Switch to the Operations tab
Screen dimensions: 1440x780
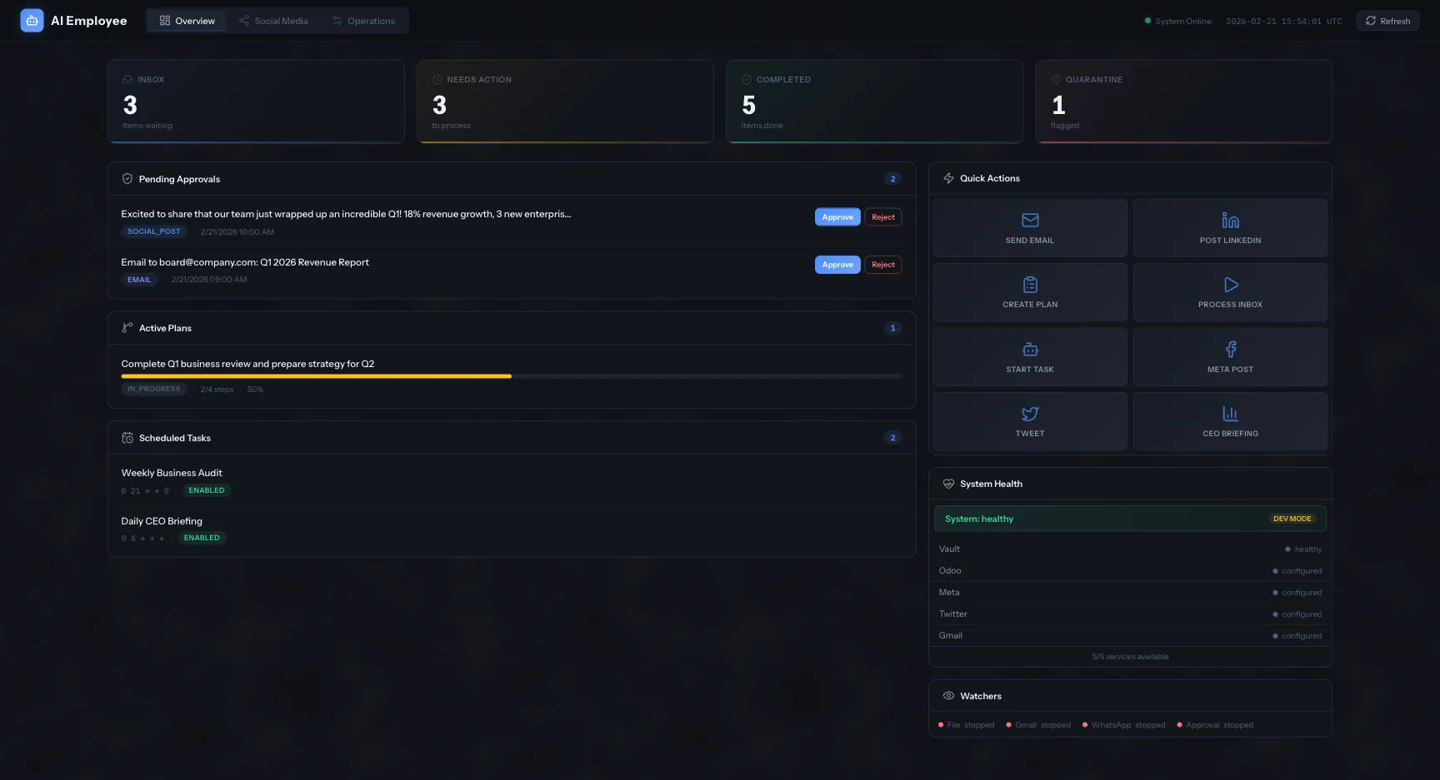(x=363, y=21)
